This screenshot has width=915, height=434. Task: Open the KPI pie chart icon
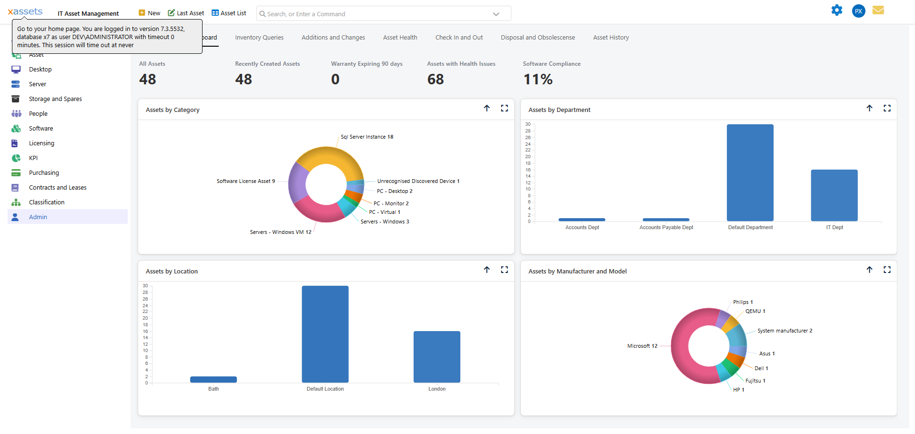point(16,158)
